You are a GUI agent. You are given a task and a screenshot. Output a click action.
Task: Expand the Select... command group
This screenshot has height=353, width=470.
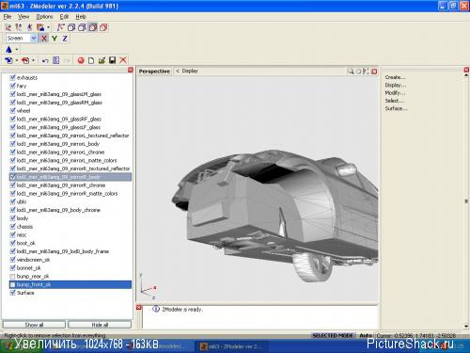click(394, 101)
